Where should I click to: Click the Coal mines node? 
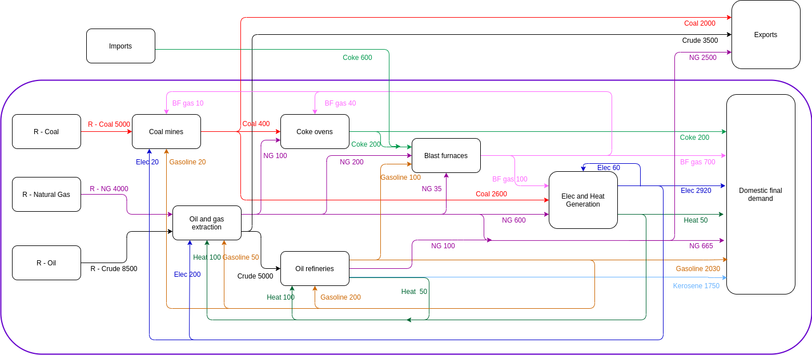tap(166, 132)
